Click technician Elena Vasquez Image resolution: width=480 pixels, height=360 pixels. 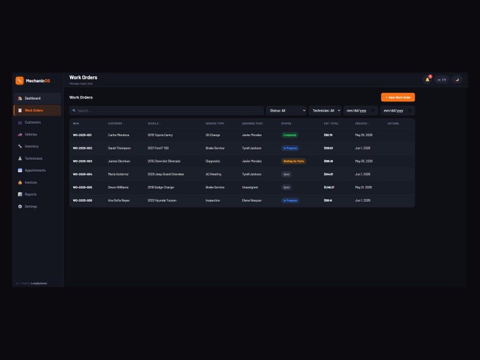click(251, 201)
